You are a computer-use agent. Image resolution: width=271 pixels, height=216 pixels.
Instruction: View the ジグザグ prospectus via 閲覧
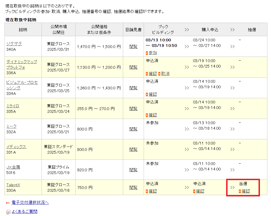(133, 46)
